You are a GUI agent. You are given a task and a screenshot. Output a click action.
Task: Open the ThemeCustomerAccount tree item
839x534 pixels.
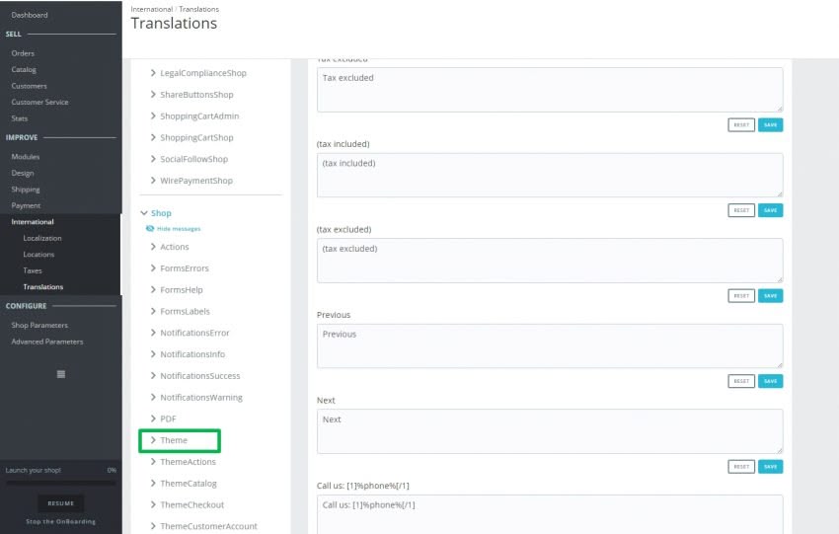coord(208,526)
